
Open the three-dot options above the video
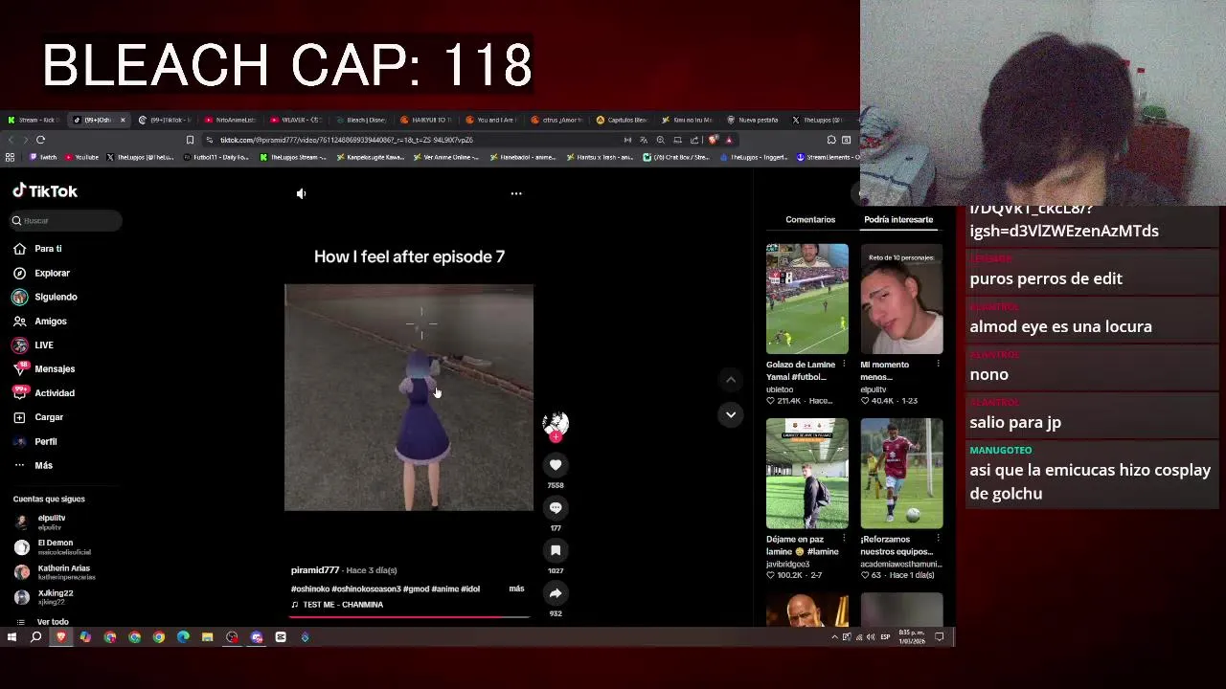(x=516, y=193)
